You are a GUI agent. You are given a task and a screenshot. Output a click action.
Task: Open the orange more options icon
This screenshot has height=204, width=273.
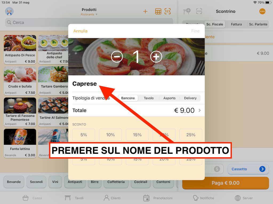tap(262, 11)
